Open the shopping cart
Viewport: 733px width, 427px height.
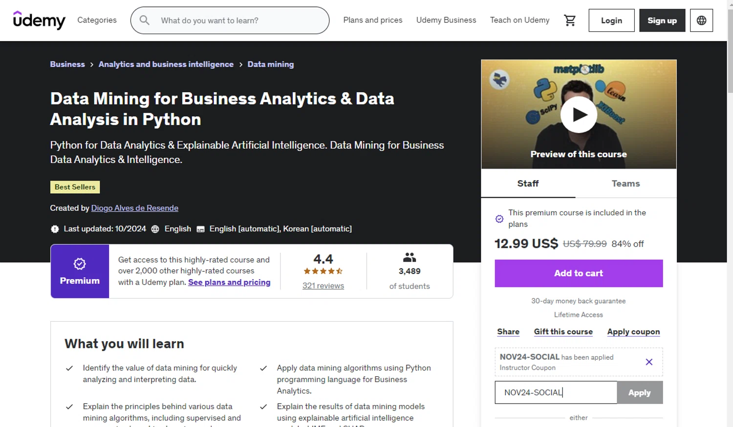570,20
